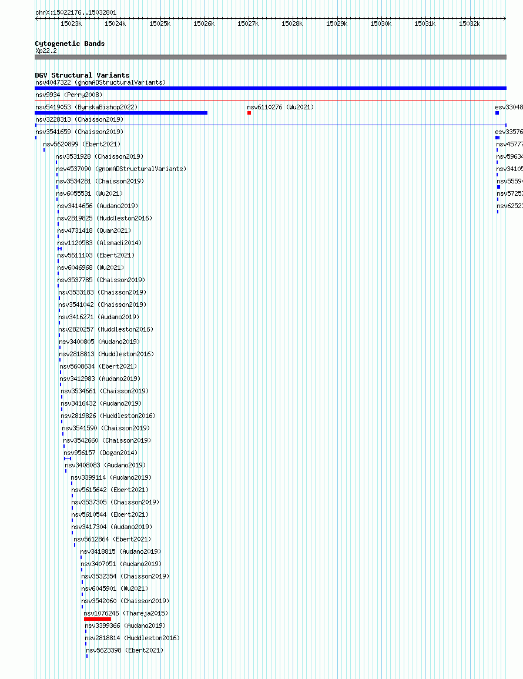Open the nsv5419053 (ByrskaBishop2022) variant
523x679 pixels.
point(86,107)
